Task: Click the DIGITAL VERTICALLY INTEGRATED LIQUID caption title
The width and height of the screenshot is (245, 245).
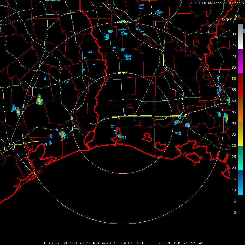Action: tap(89, 243)
